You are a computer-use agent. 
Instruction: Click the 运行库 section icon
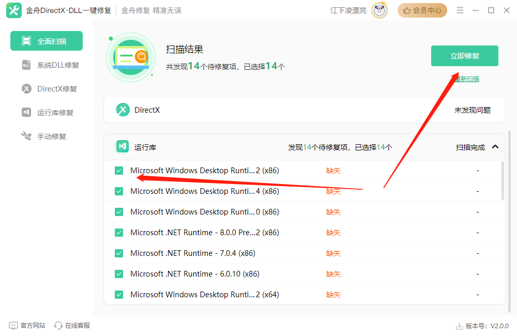pyautogui.click(x=122, y=146)
